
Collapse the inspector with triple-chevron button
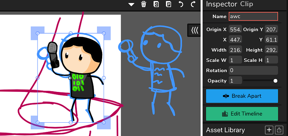(x=194, y=30)
